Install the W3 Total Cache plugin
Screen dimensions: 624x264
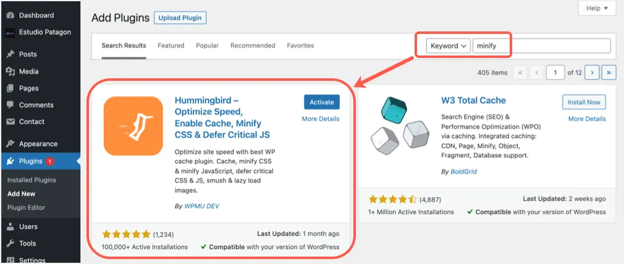[584, 102]
